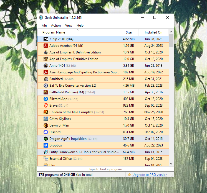Click the star icon beside Upgrade link

(129, 175)
